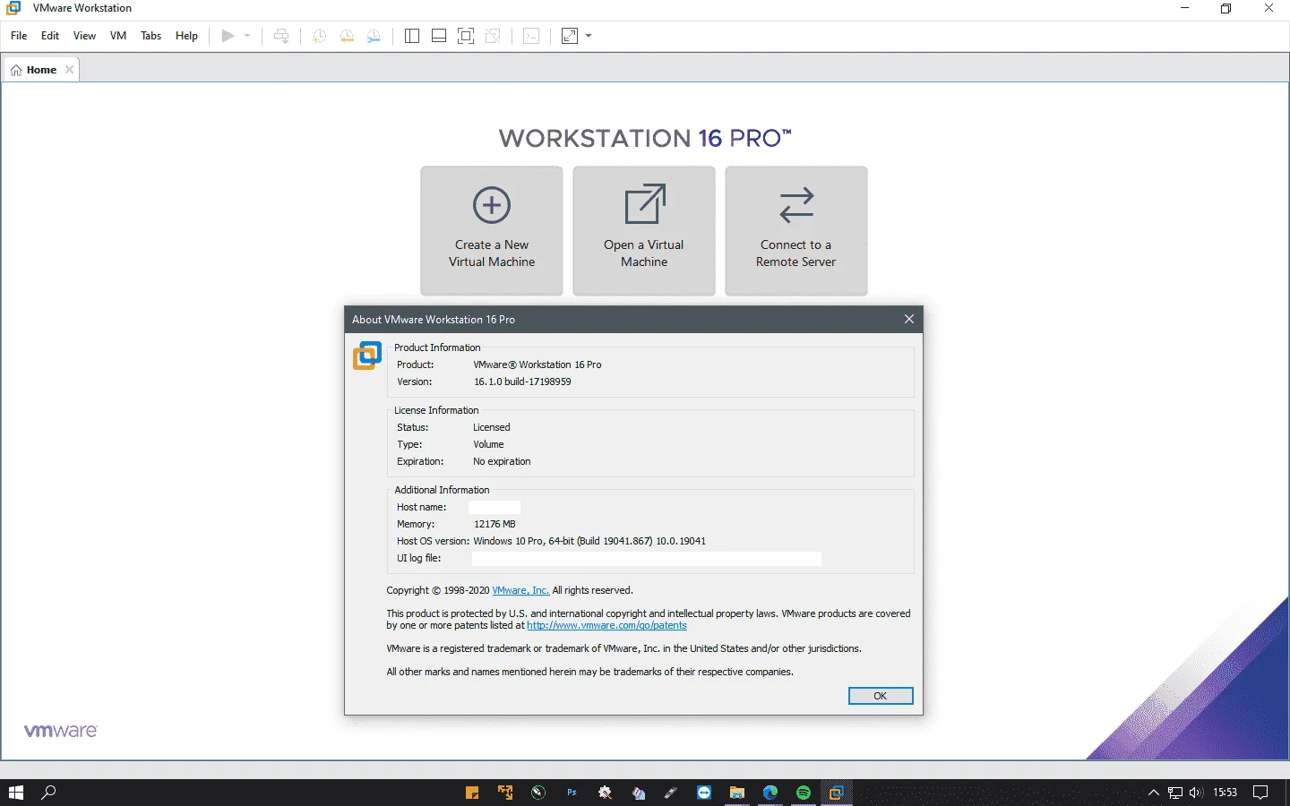Click Revert to snapshot toolbar icon

click(x=347, y=36)
